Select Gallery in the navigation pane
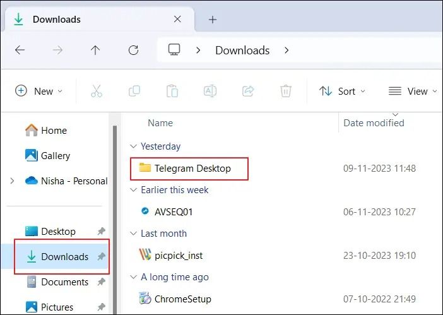 coord(55,156)
